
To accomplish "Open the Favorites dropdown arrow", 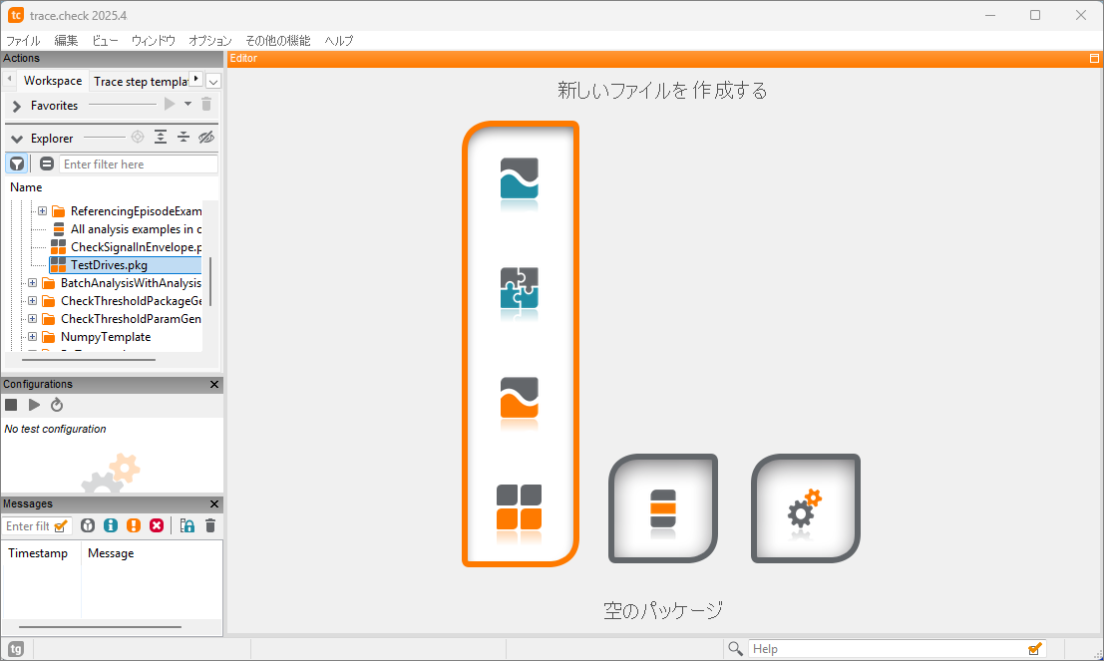I will (187, 106).
